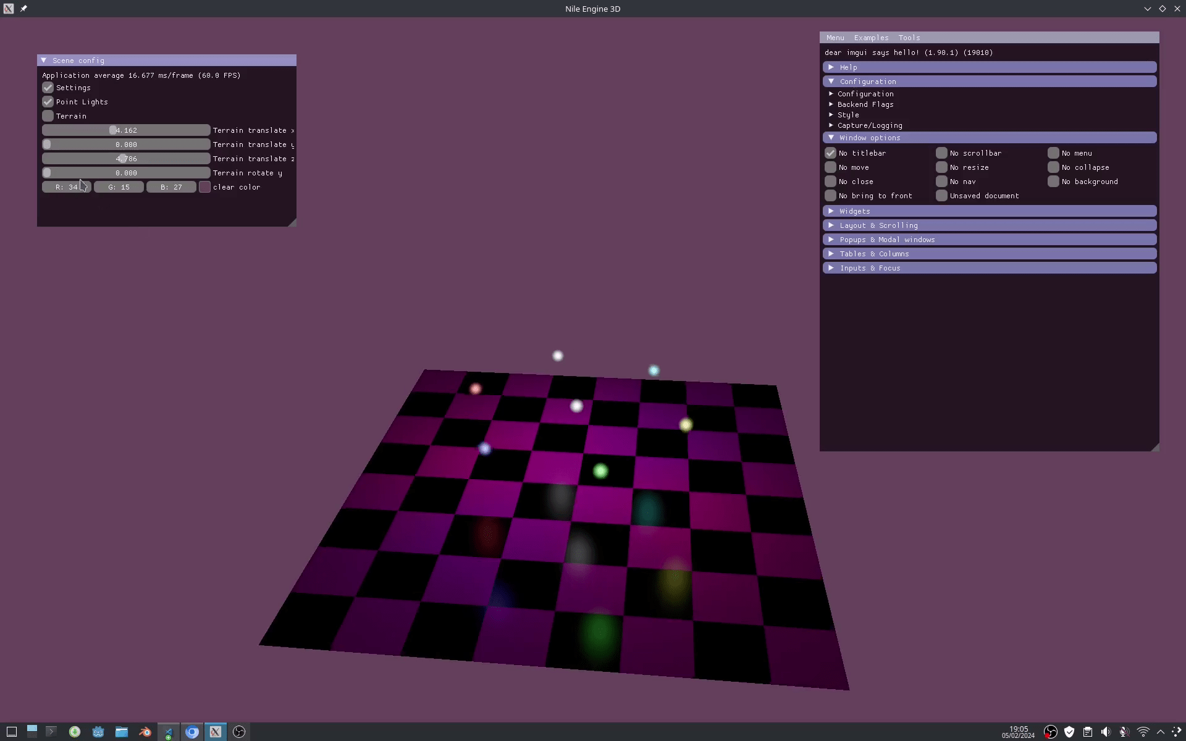Image resolution: width=1186 pixels, height=741 pixels.
Task: Open the file manager taskbar icon
Action: [122, 732]
